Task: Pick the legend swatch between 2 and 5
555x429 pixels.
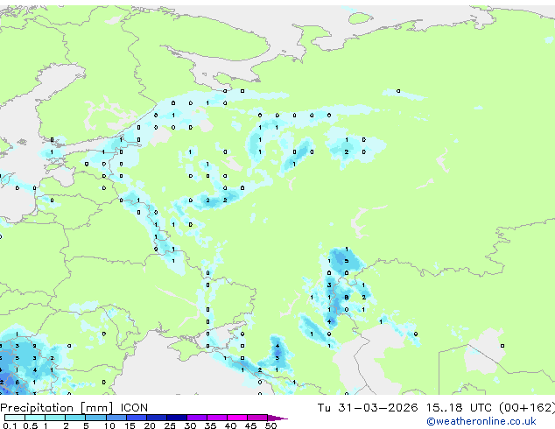Action: tap(75, 418)
